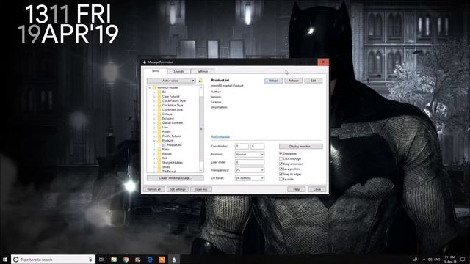Click the Edit button for Product.ini
The width and height of the screenshot is (470, 264).
[314, 81]
